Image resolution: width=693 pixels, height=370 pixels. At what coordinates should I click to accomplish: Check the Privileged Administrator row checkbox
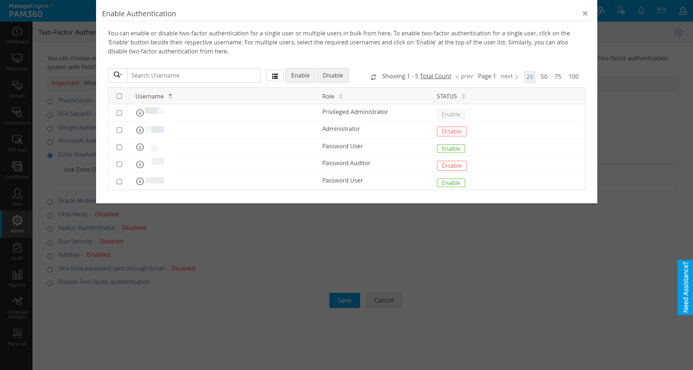pos(120,113)
